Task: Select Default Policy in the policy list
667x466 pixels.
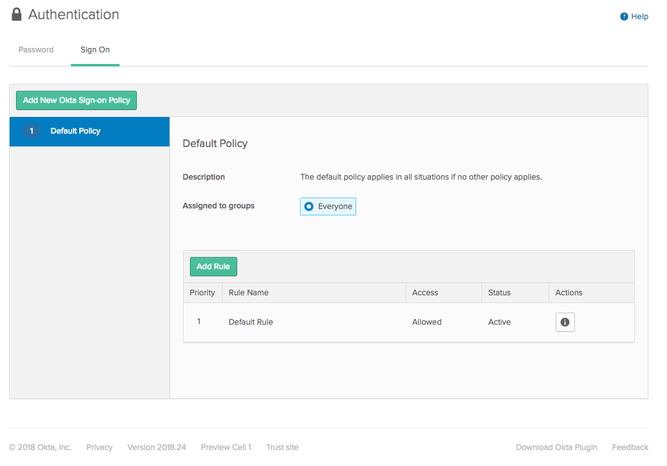Action: coord(75,131)
